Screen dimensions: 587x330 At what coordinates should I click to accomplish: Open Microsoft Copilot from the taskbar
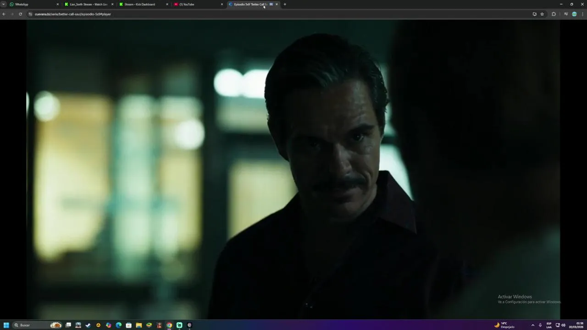pos(108,325)
